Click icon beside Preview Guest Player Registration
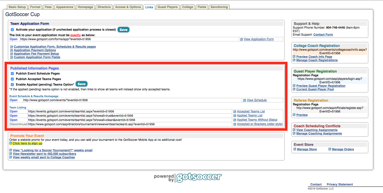The image size is (383, 193). tap(294, 86)
